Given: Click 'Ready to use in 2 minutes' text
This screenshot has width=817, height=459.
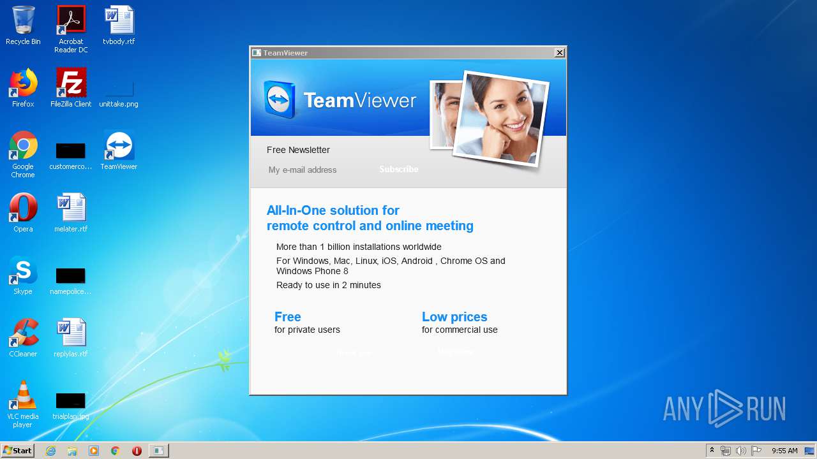Looking at the screenshot, I should coord(329,285).
